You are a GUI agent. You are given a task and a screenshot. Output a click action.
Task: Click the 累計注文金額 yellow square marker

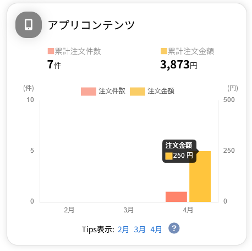coord(164,51)
